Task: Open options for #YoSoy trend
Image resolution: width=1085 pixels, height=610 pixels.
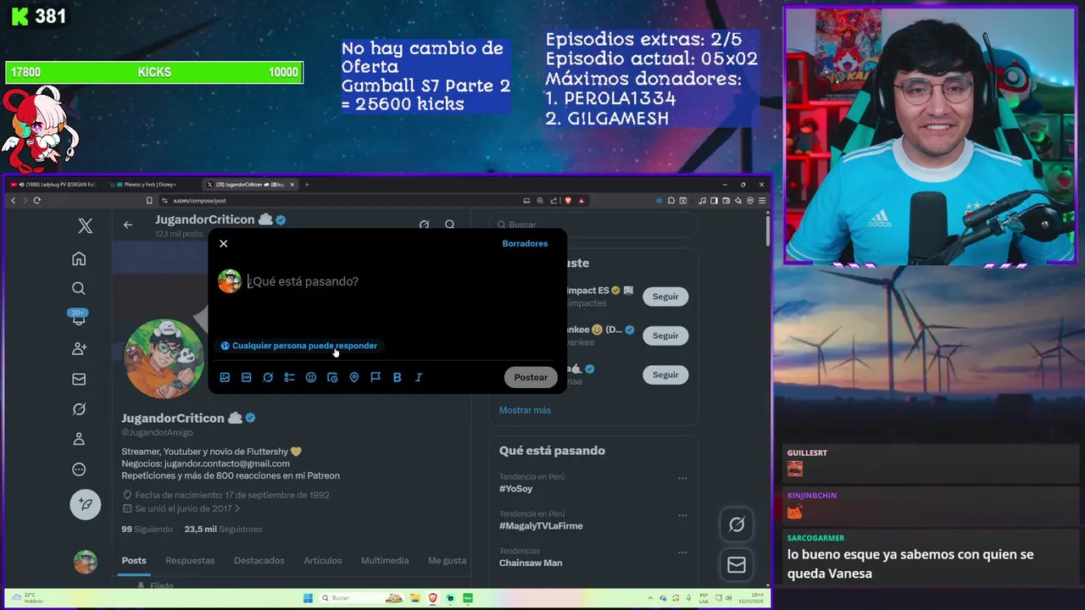Action: (x=682, y=478)
